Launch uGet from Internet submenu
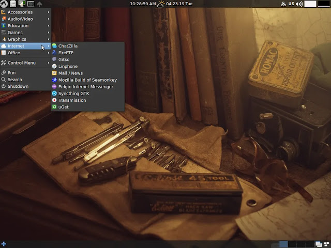 87,107
